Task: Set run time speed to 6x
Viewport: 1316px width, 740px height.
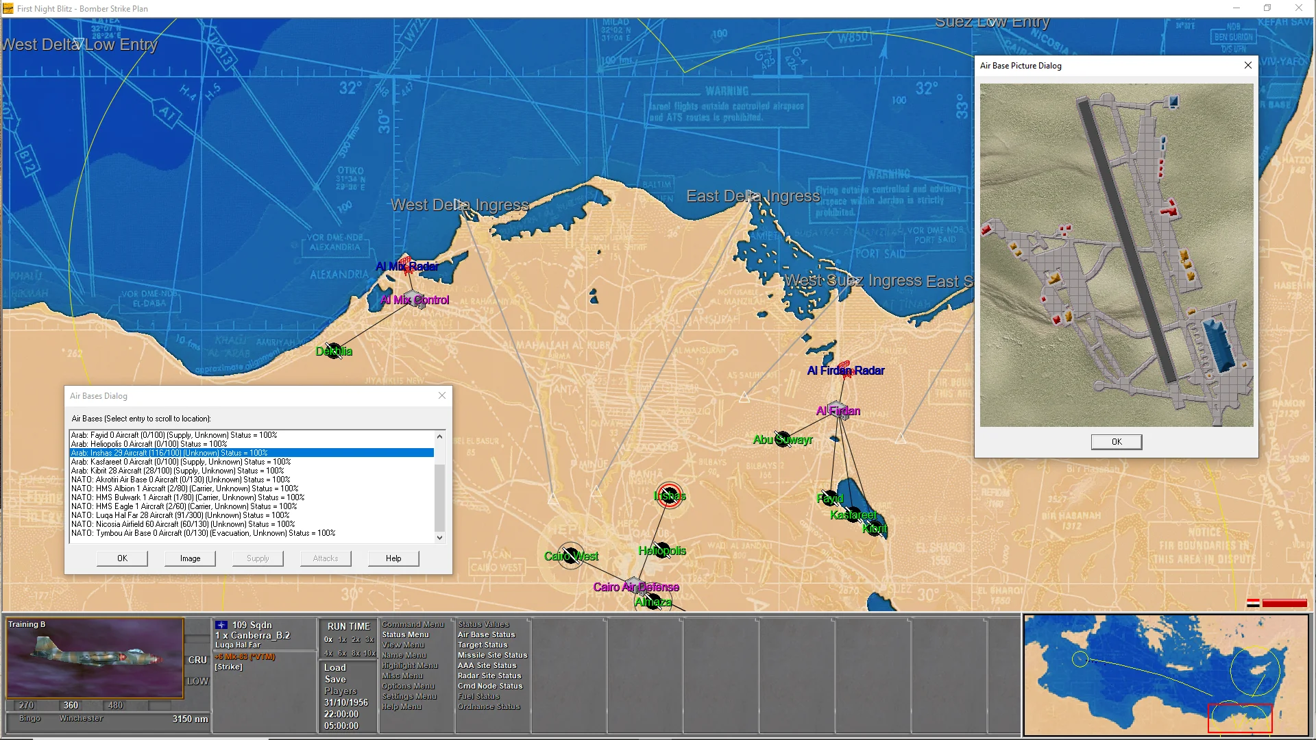Action: [342, 653]
